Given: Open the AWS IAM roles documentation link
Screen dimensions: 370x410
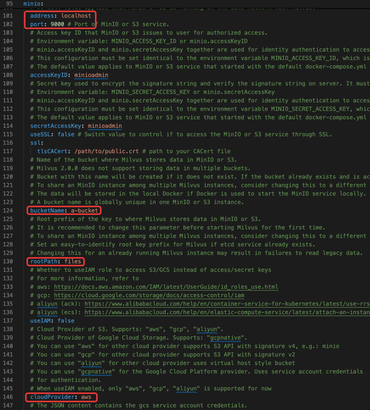Looking at the screenshot, I should tap(166, 287).
